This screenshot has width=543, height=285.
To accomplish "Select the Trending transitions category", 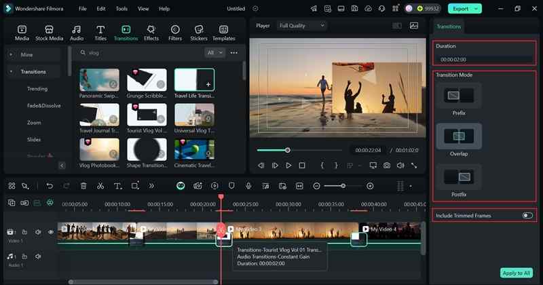I will click(37, 89).
